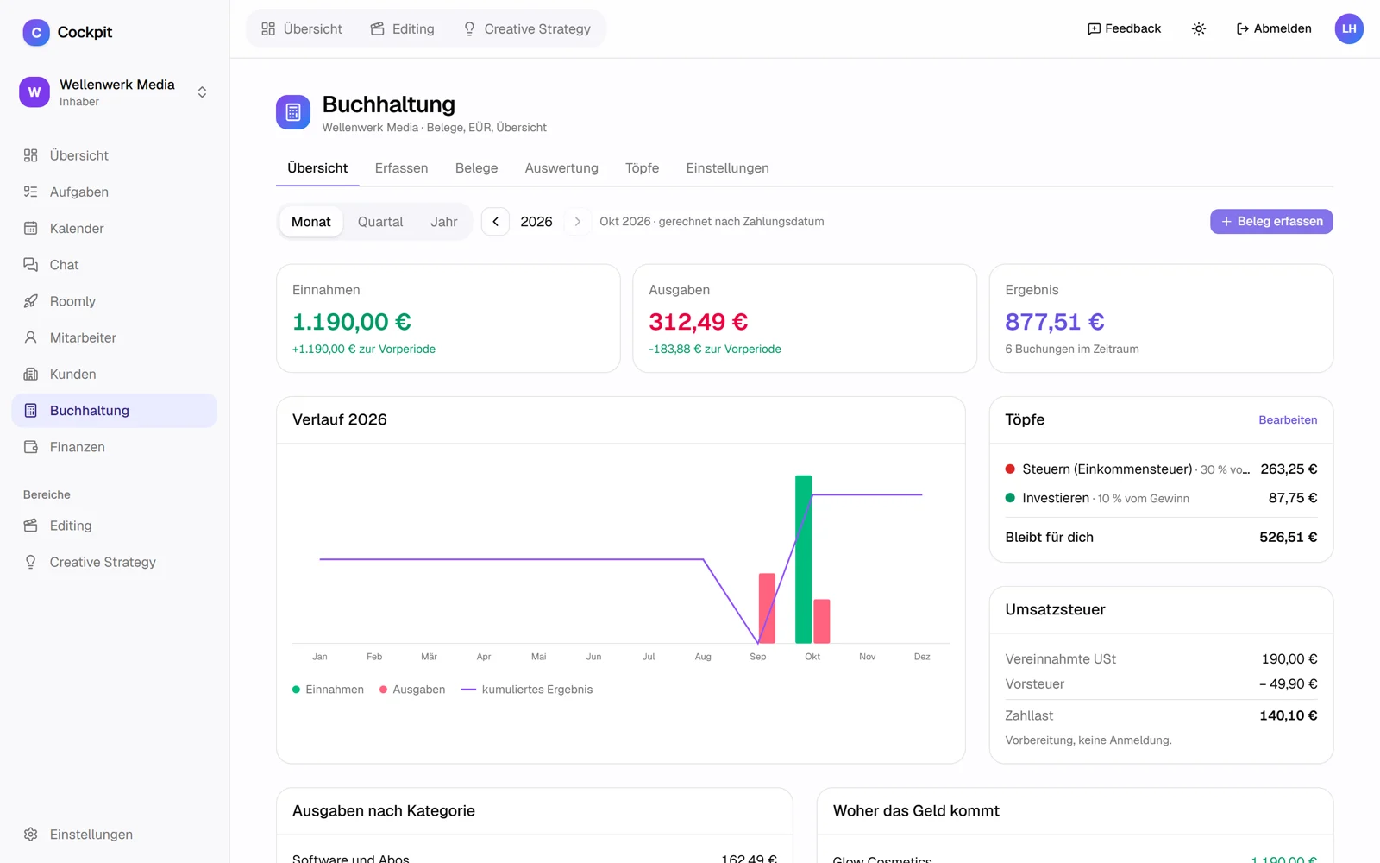This screenshot has width=1380, height=863.
Task: Open the Feedback button
Action: (1124, 28)
